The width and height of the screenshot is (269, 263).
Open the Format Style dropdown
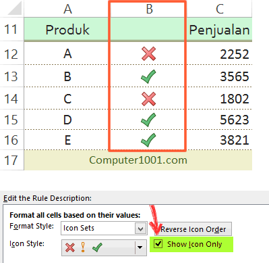(x=140, y=229)
